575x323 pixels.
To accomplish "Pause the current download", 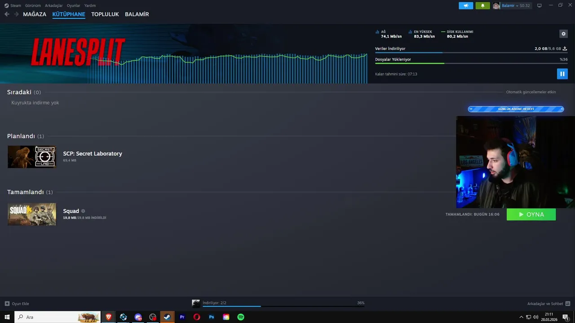I will [562, 74].
